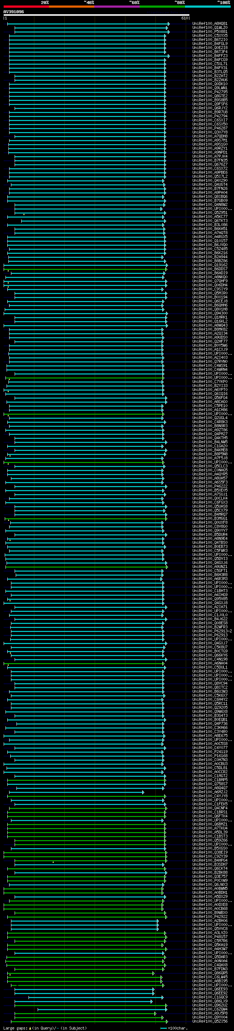This screenshot has width=234, height=1031.
Task: Select the UniRef100_P42795 label
Action: point(210,92)
